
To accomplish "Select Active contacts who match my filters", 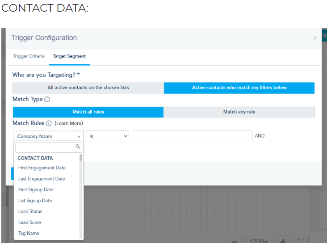I will point(239,88).
